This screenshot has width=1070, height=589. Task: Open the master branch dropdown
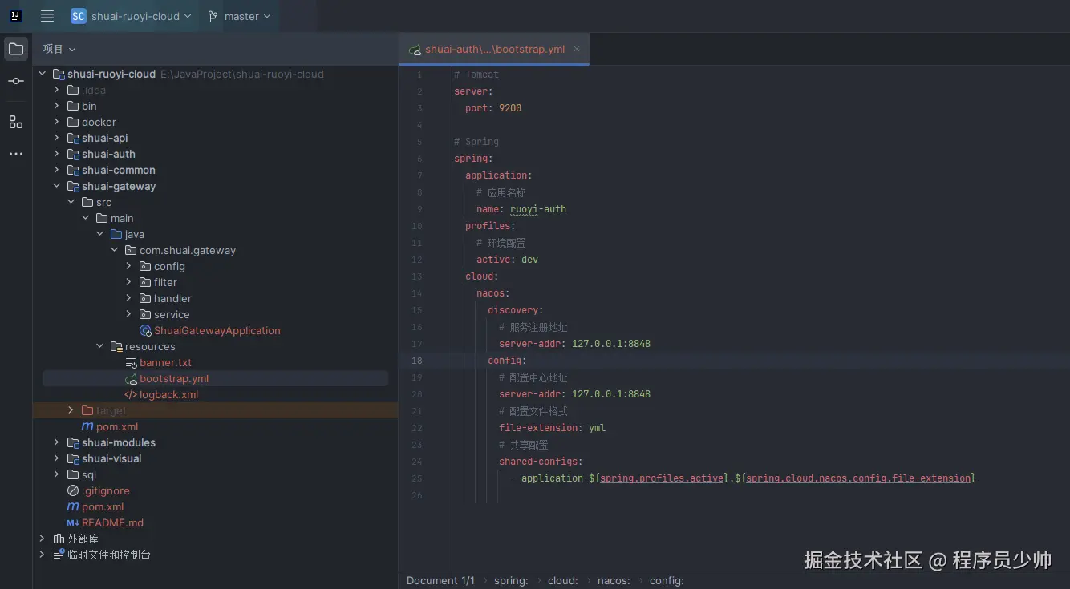point(239,16)
